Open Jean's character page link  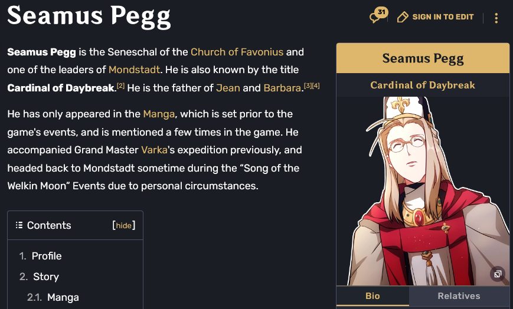(228, 88)
